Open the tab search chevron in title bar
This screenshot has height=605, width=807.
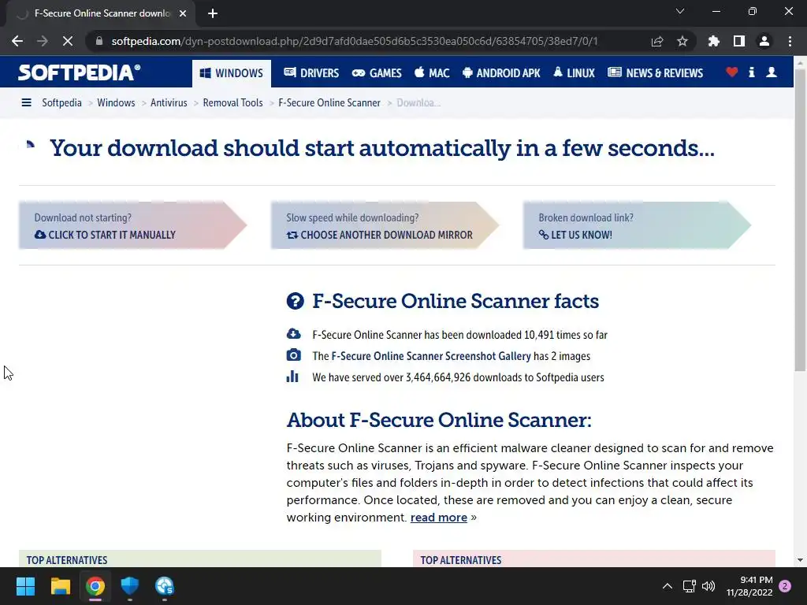(680, 11)
